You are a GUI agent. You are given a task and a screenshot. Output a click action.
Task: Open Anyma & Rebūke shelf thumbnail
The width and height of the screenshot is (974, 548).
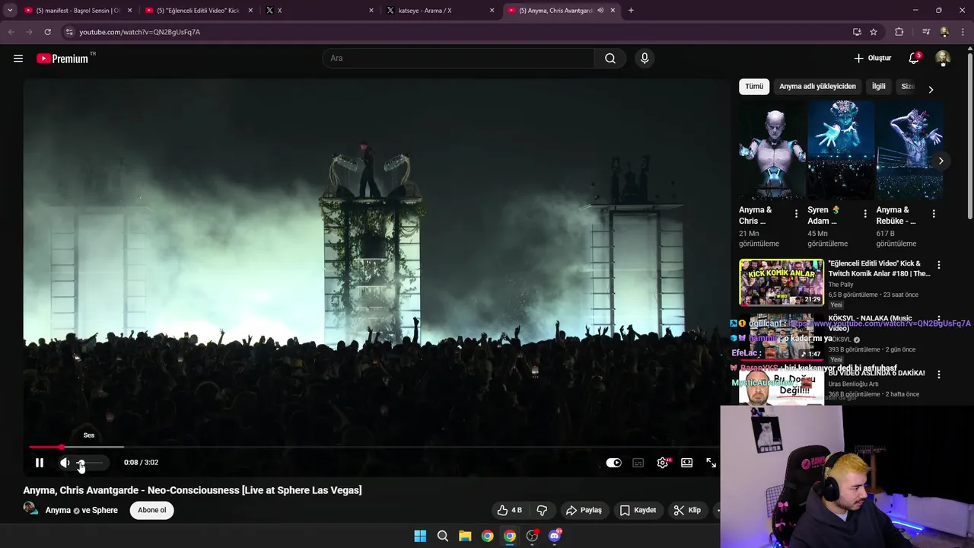pyautogui.click(x=909, y=150)
